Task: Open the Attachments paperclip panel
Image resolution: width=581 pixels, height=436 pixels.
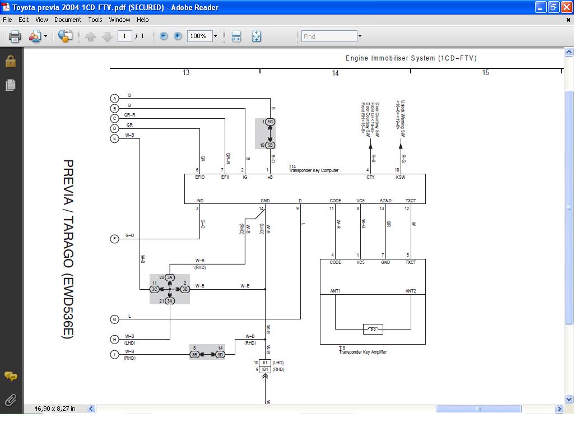Action: pos(11,400)
